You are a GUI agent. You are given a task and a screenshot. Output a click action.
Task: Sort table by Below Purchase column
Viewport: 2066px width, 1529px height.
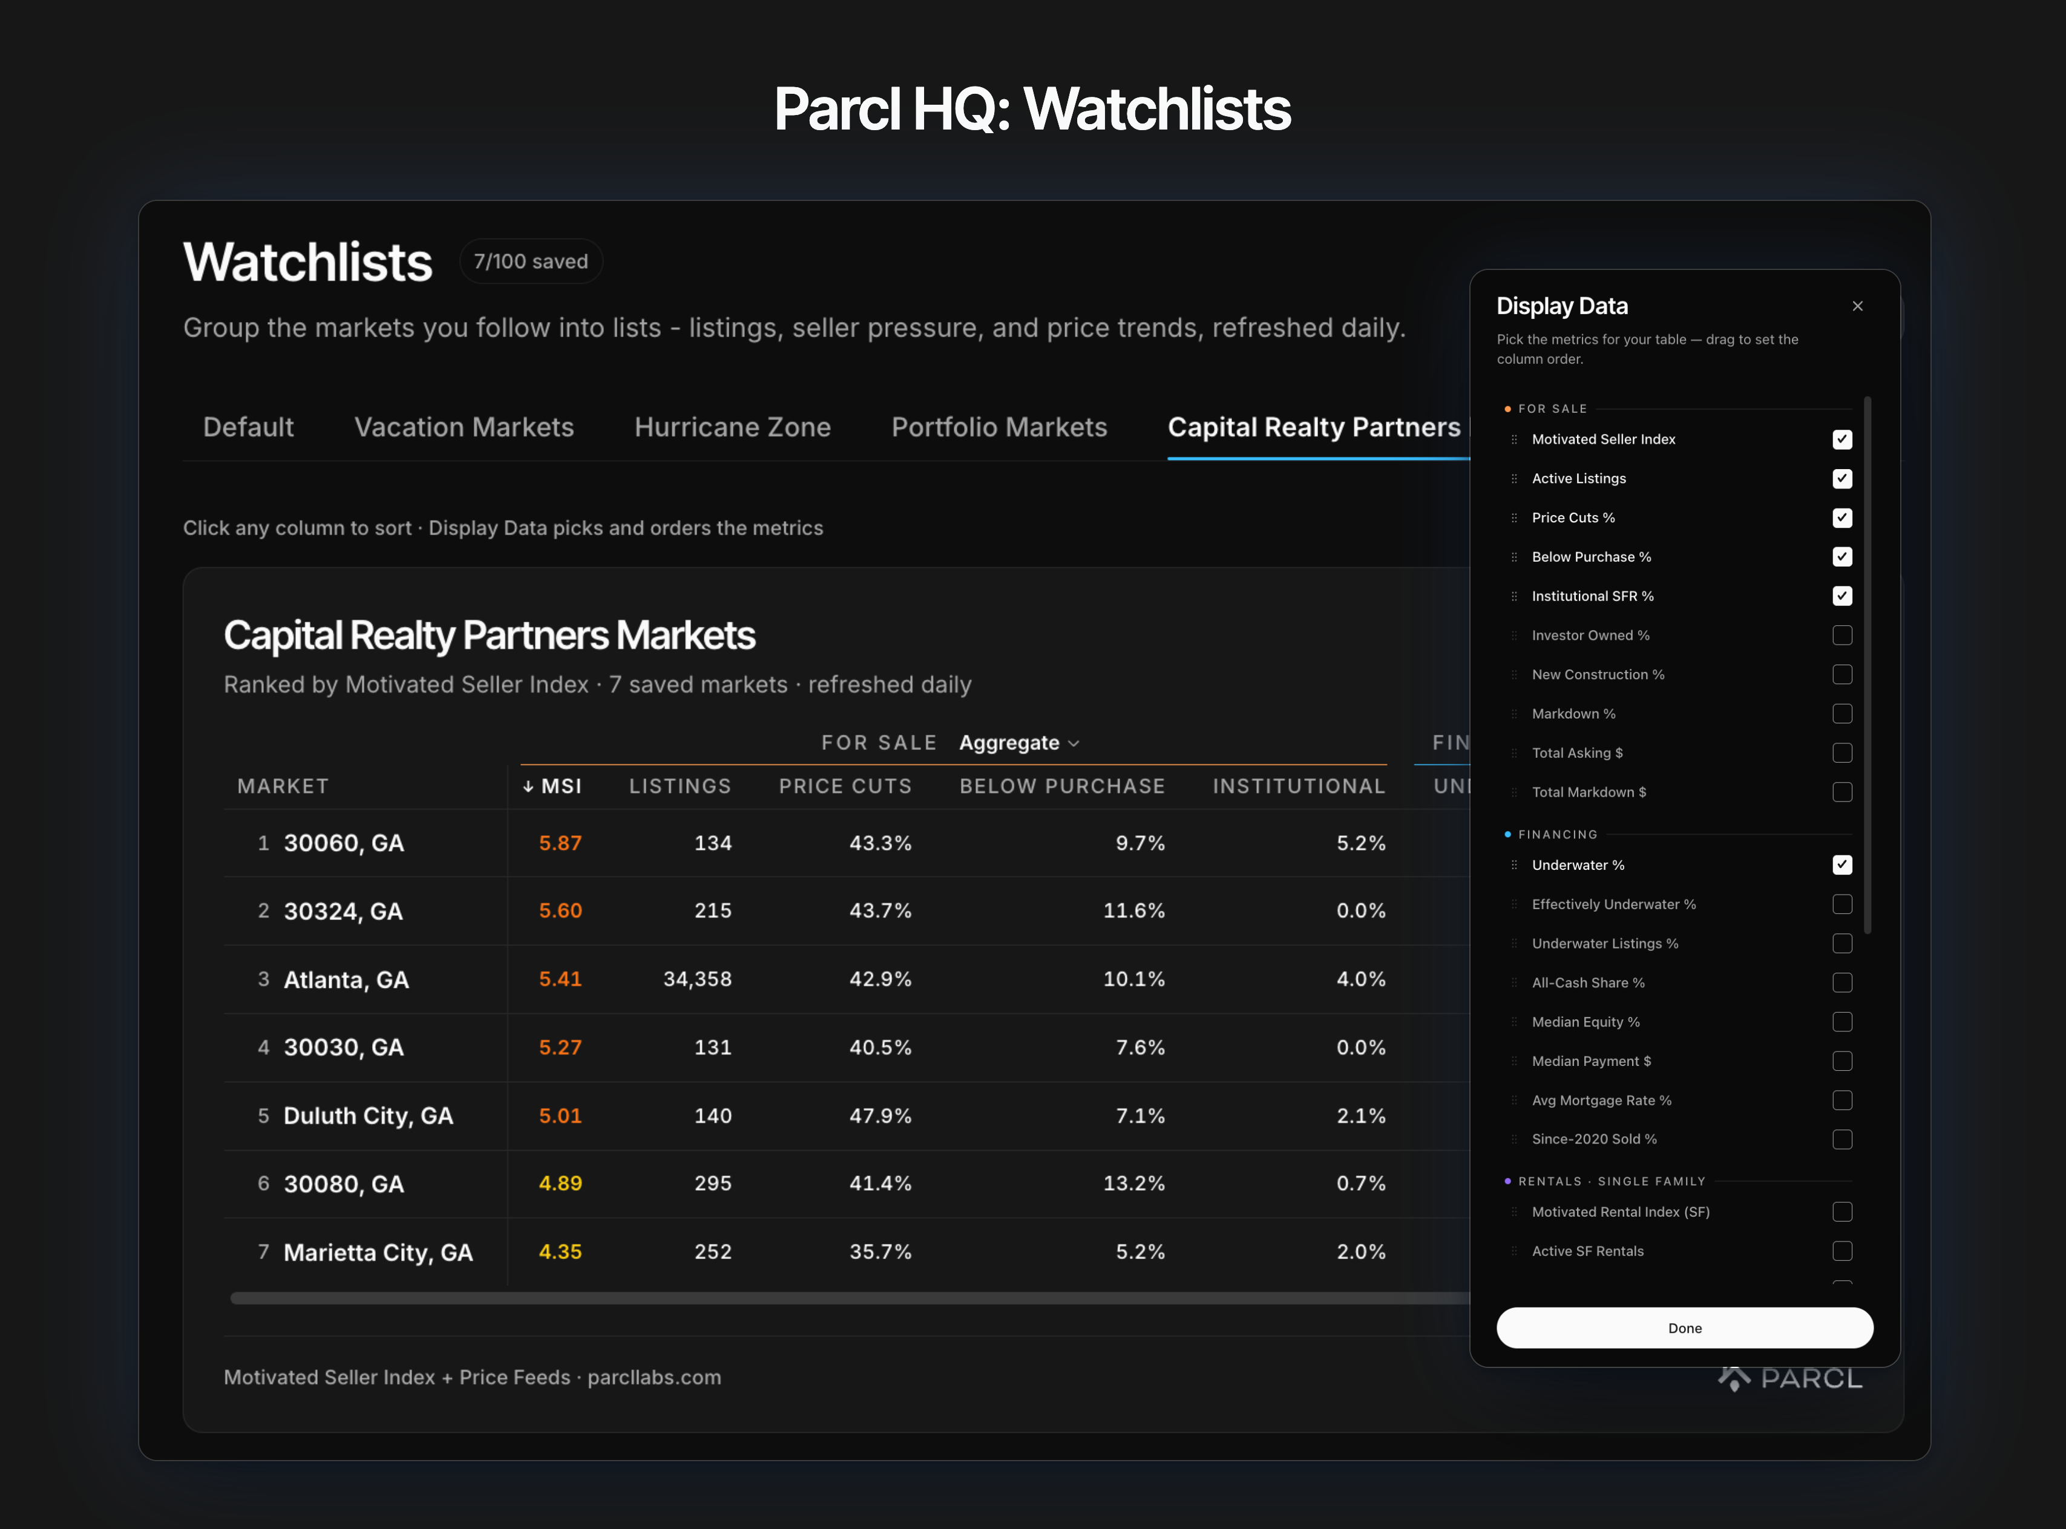click(1062, 787)
